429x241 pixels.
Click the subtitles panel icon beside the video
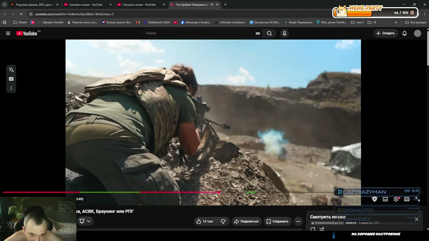click(x=11, y=79)
